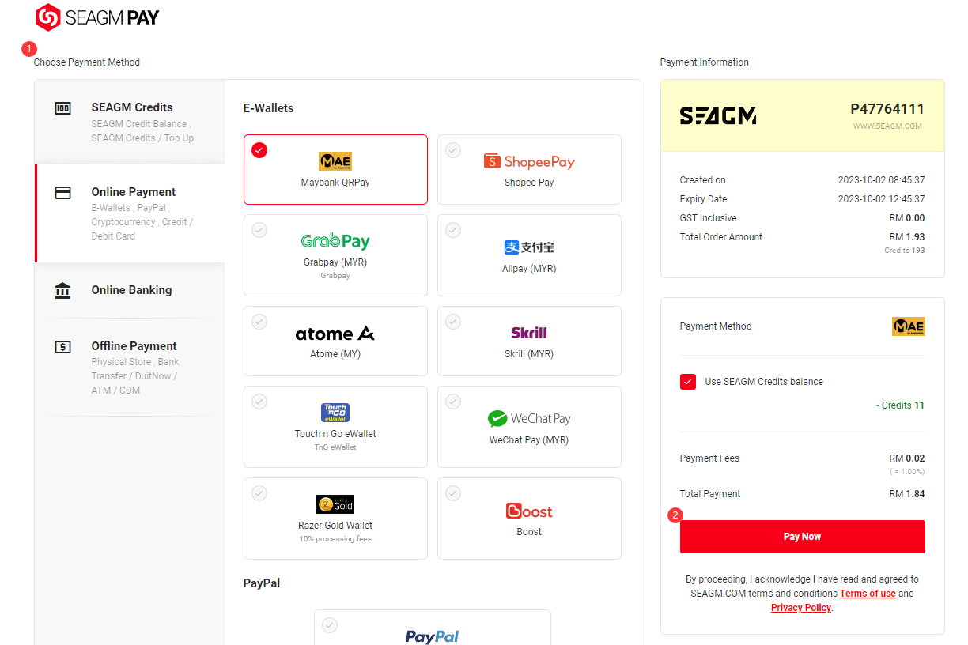Image resolution: width=968 pixels, height=645 pixels.
Task: Select the Razer Gold Wallet radio circle
Action: pos(259,493)
